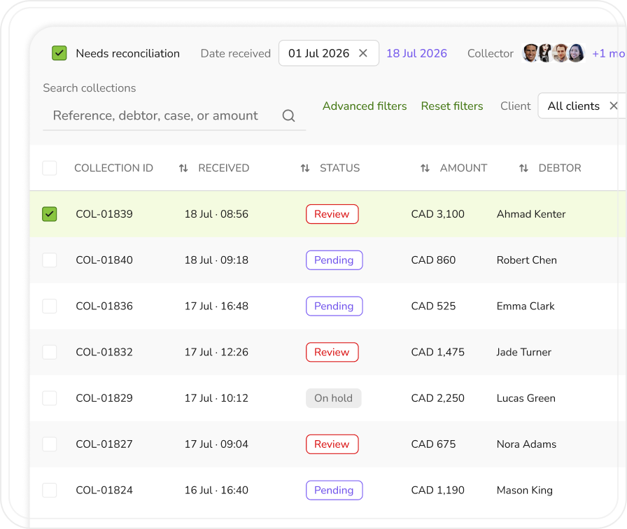The image size is (627, 529).
Task: Select the second collector avatar
Action: [545, 52]
